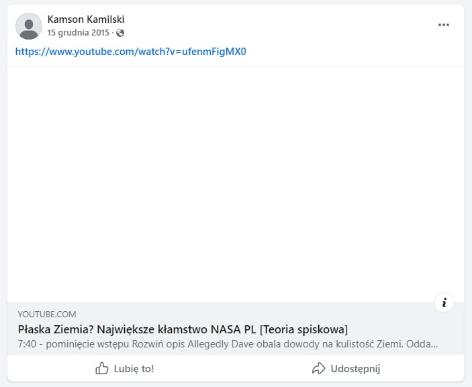Click the public audience globe icon
Viewport: 472px width, 387px height.
point(120,33)
